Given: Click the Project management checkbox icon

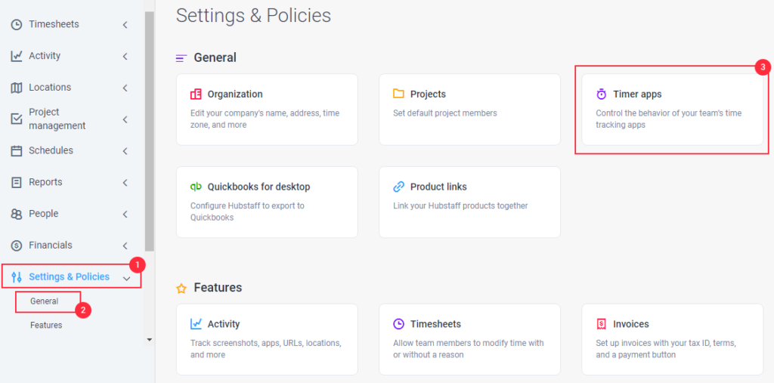Looking at the screenshot, I should [x=17, y=119].
